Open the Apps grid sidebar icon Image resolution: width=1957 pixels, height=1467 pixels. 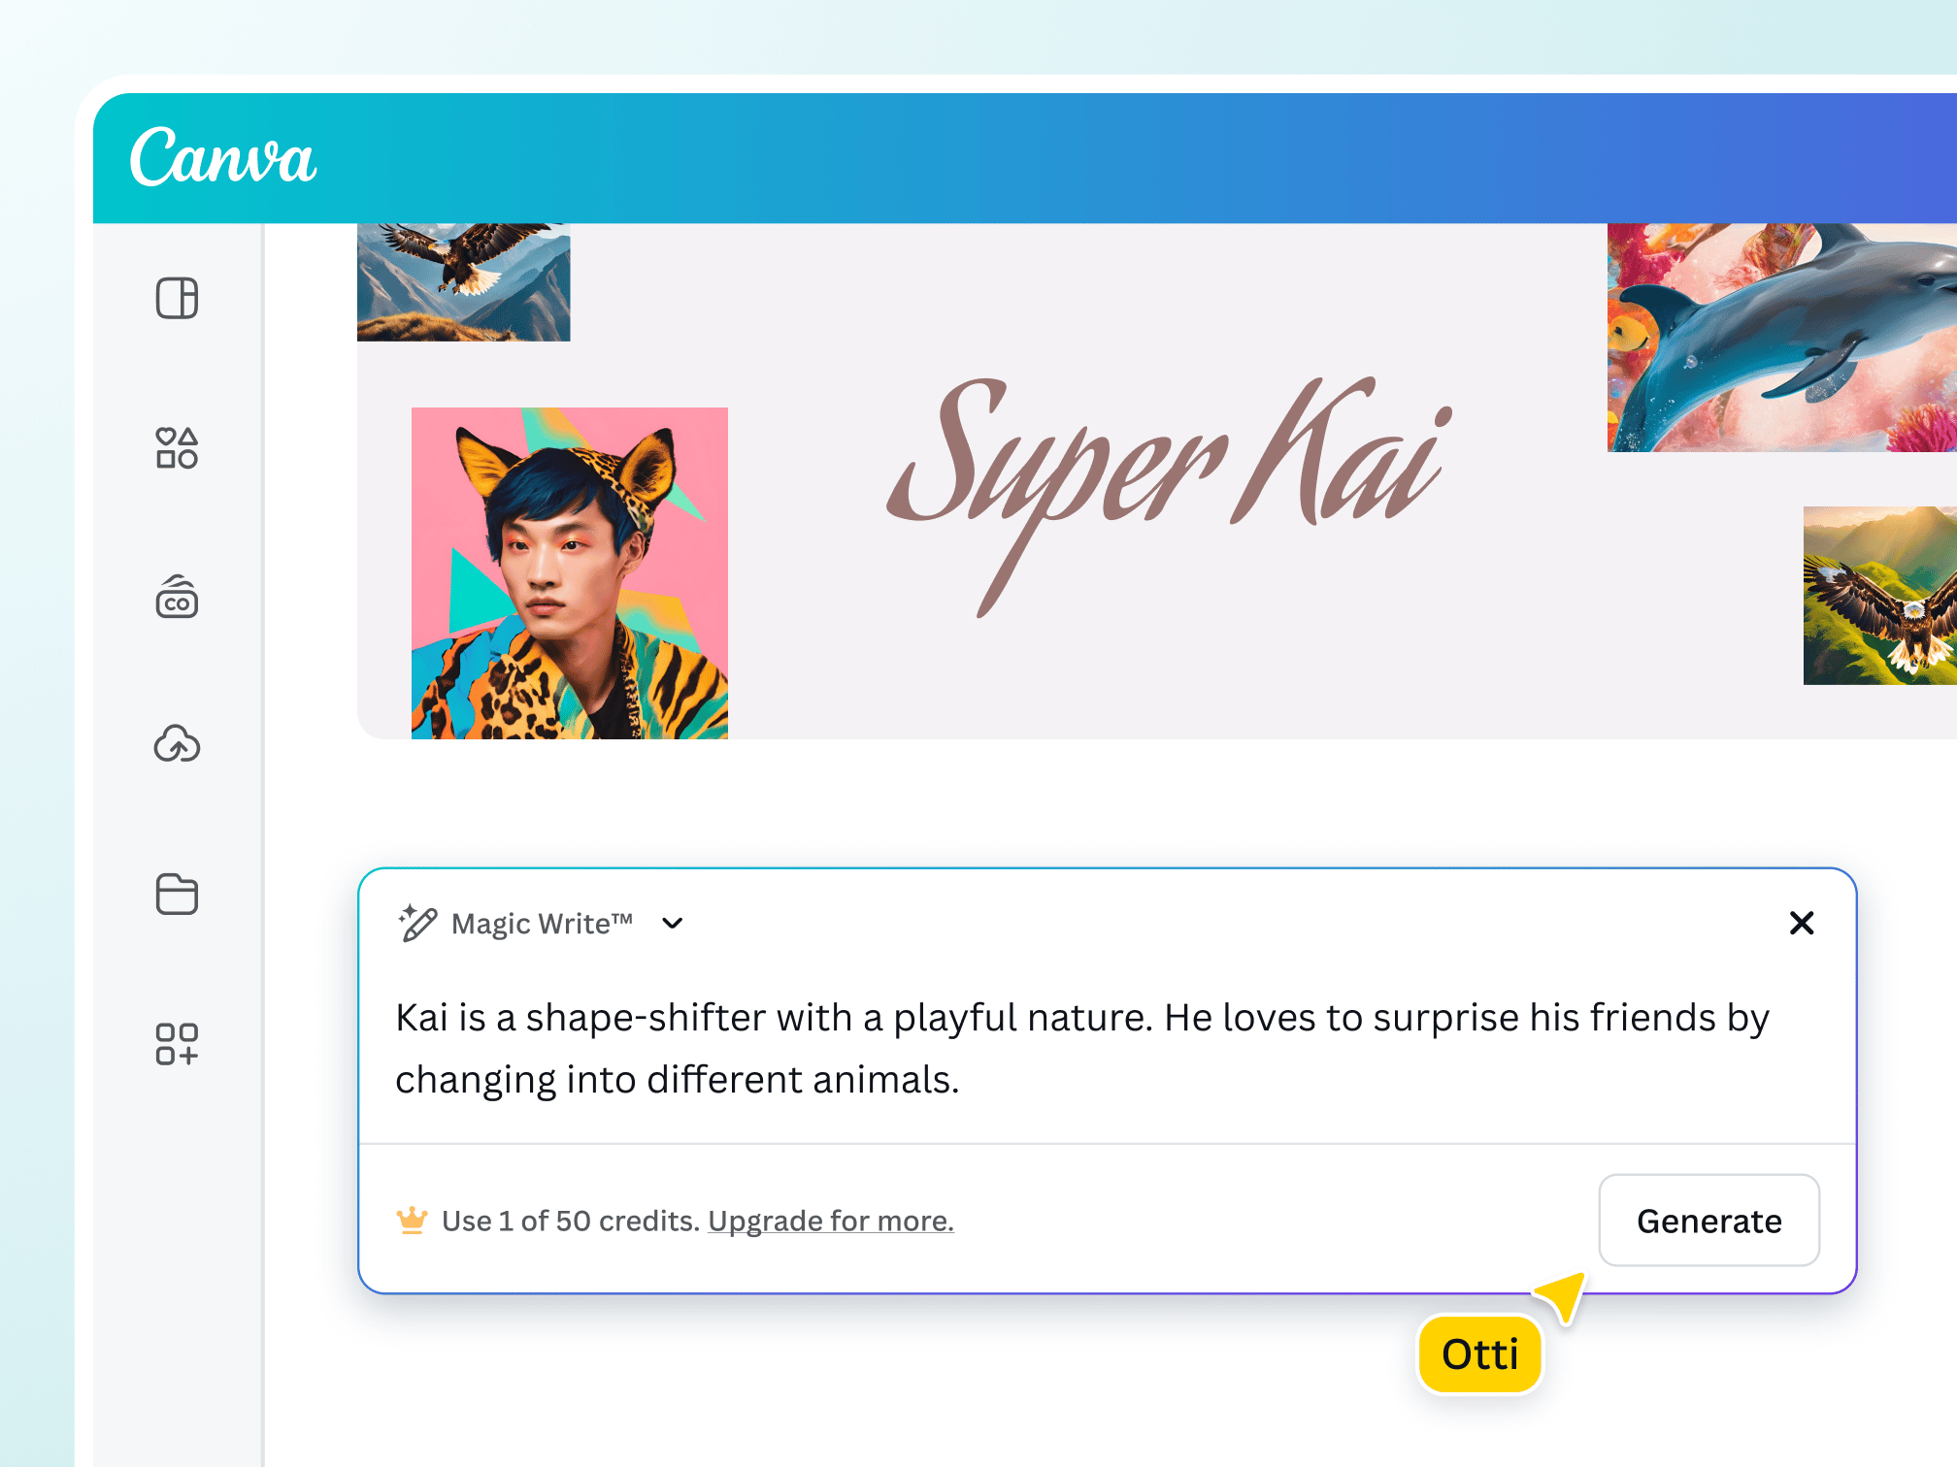tap(177, 1044)
